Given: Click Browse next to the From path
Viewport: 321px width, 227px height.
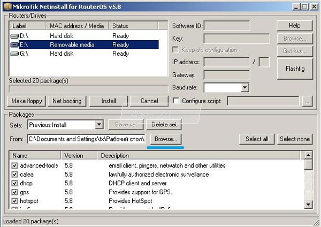Looking at the screenshot, I should click(x=166, y=139).
